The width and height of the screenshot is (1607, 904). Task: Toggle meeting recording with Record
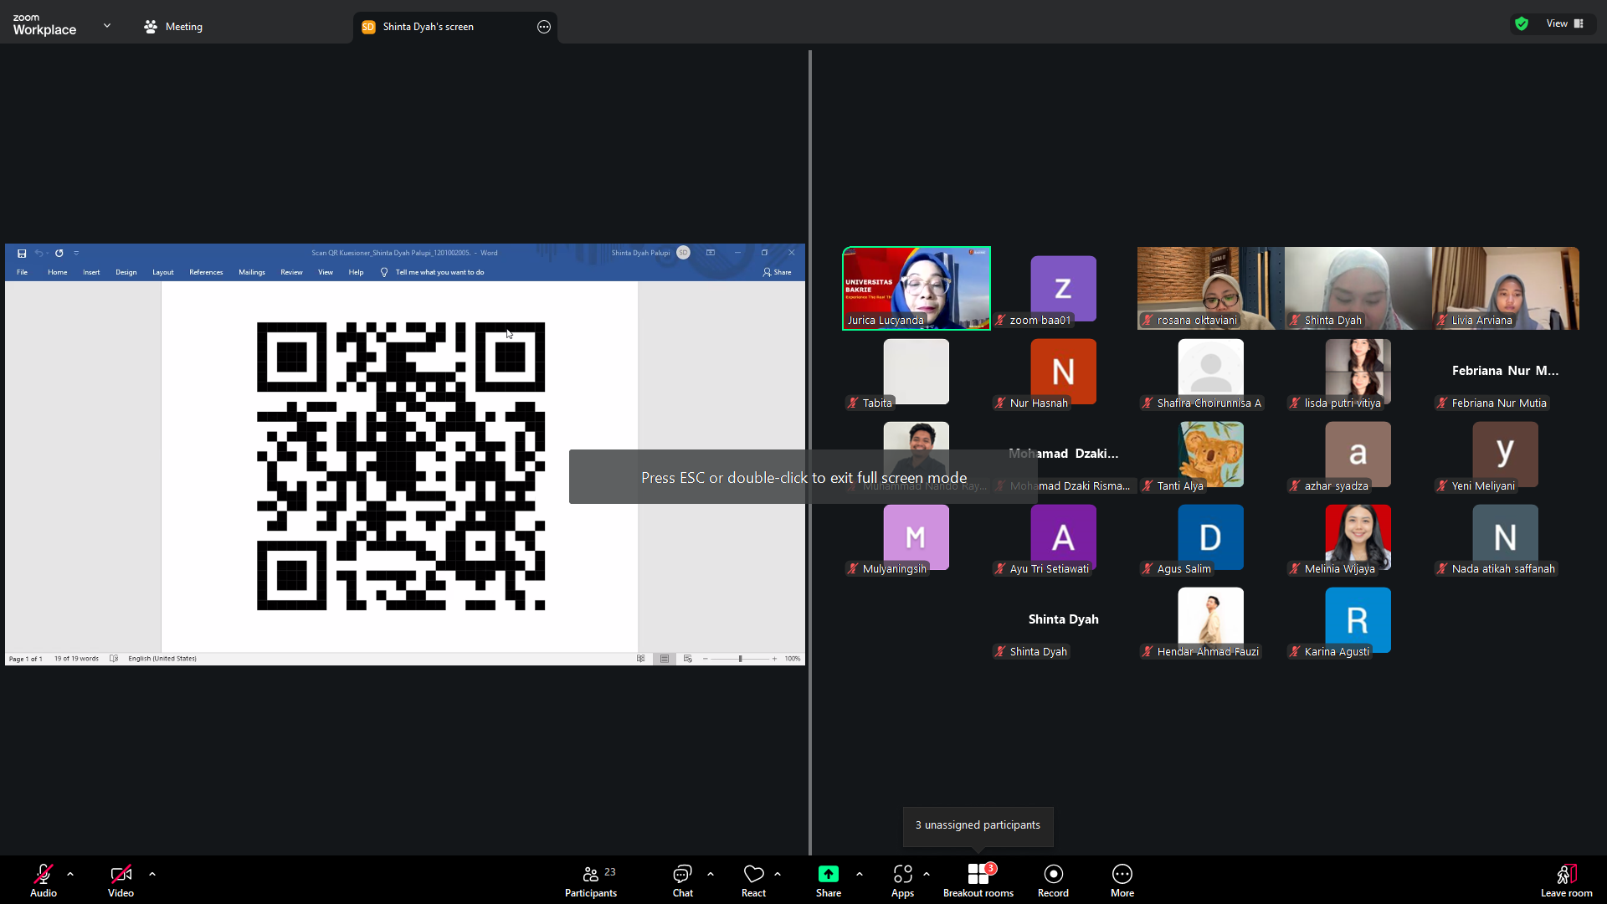1053,881
